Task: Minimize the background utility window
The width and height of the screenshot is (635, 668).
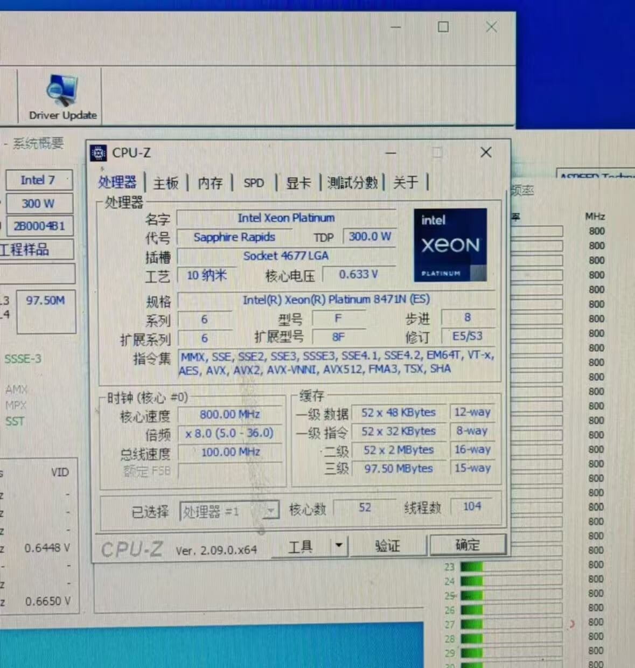Action: 396,27
